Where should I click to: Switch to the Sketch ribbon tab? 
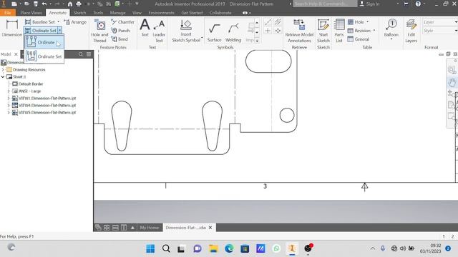pyautogui.click(x=79, y=13)
